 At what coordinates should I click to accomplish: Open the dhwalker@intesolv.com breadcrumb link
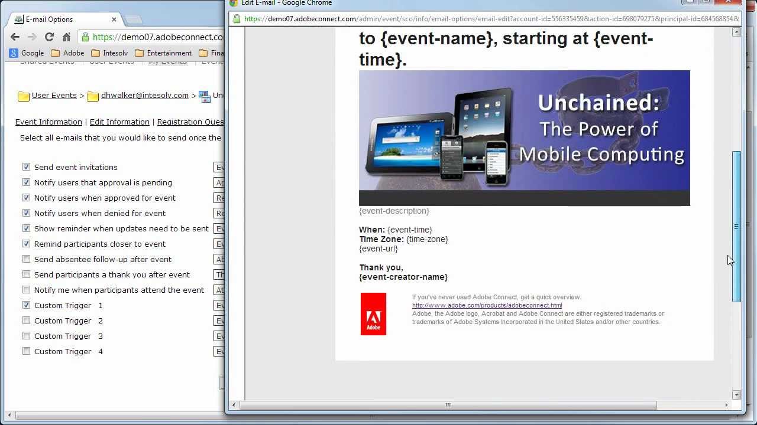pos(145,96)
